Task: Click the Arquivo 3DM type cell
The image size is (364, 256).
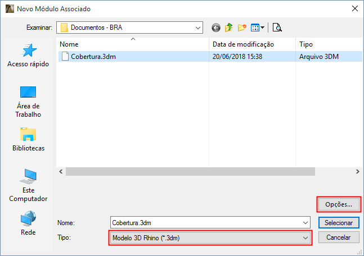Action: (319, 57)
